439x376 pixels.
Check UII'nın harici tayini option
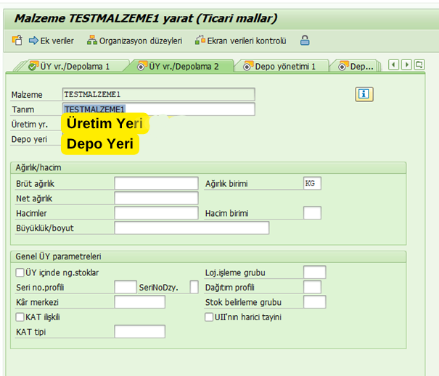pos(210,317)
